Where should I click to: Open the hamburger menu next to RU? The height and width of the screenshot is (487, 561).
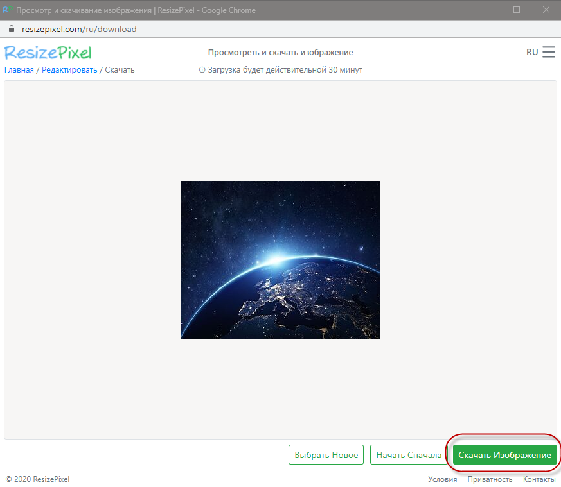(549, 52)
